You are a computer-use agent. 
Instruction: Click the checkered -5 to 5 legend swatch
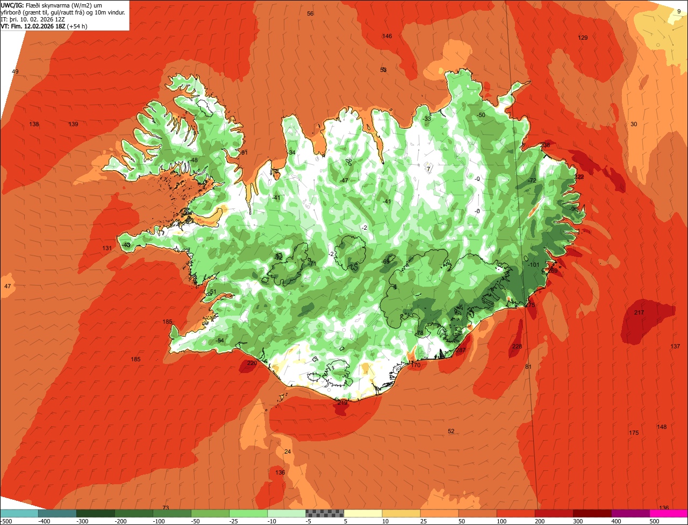(x=325, y=513)
